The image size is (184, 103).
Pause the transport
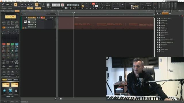(56, 5)
